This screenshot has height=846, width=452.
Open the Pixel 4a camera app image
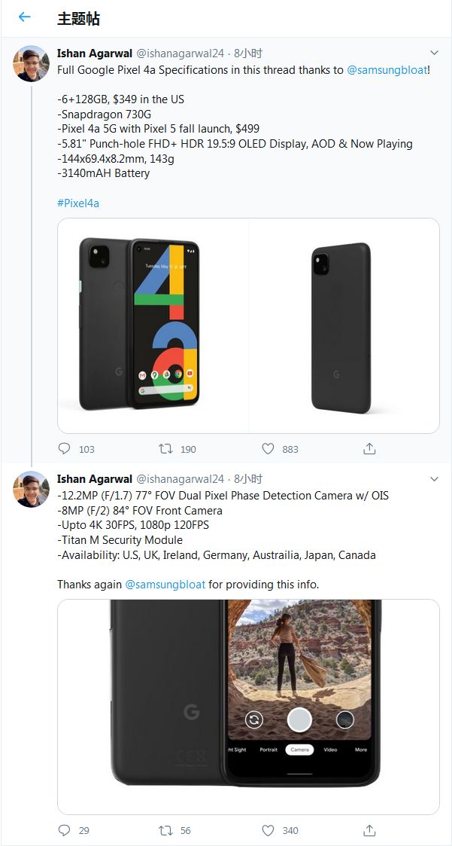click(248, 707)
